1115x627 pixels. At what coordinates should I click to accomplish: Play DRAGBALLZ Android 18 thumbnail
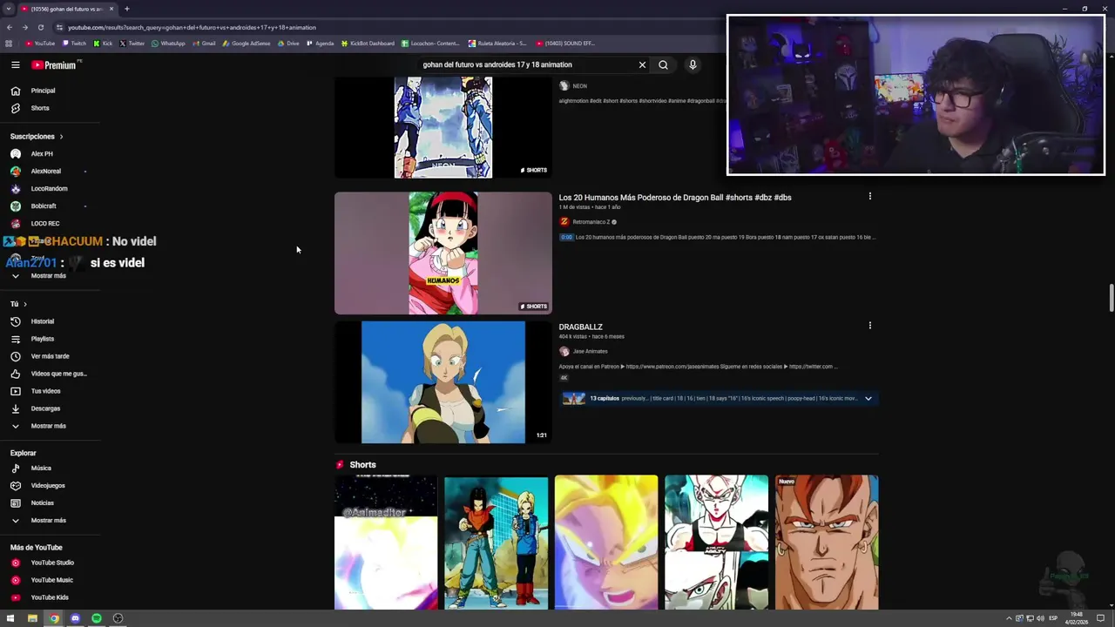click(443, 382)
